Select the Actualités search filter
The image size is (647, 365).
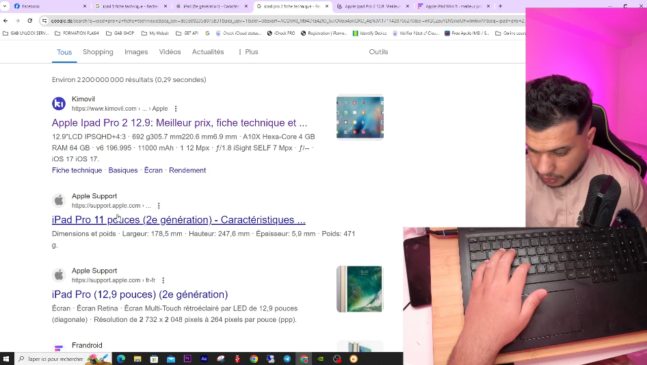(x=208, y=52)
